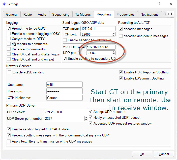Viewport: 177px width, 160px height.
Task: Enable eQSL sending checkbox
Action: (10, 72)
